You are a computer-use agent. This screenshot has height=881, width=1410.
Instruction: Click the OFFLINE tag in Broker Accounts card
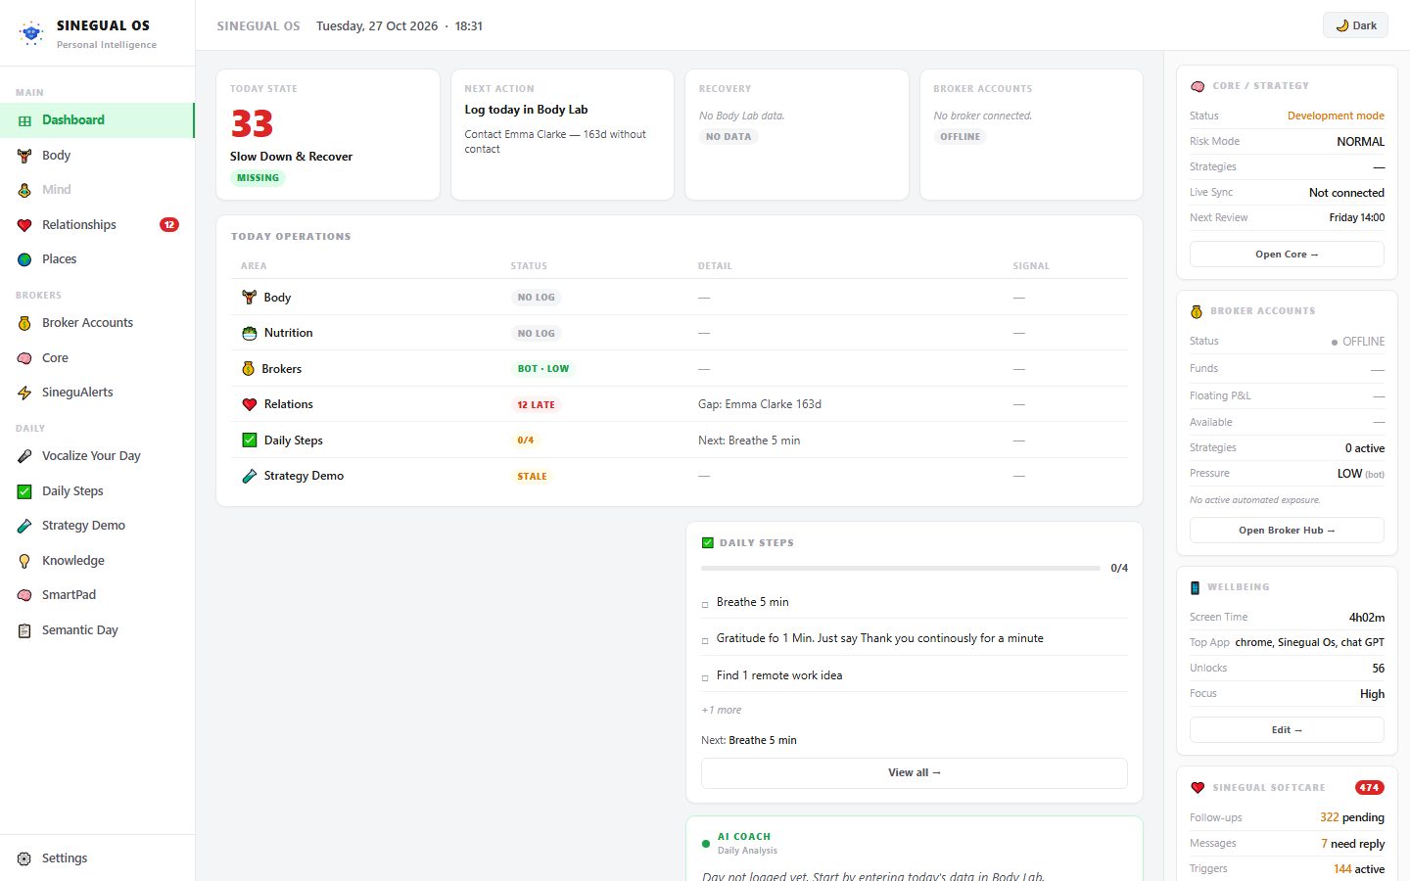(x=960, y=137)
